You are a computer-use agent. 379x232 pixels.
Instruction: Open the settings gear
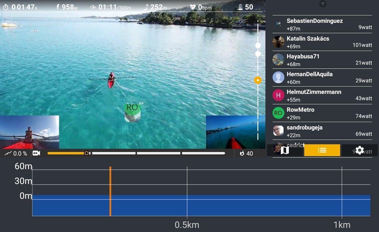(x=359, y=150)
